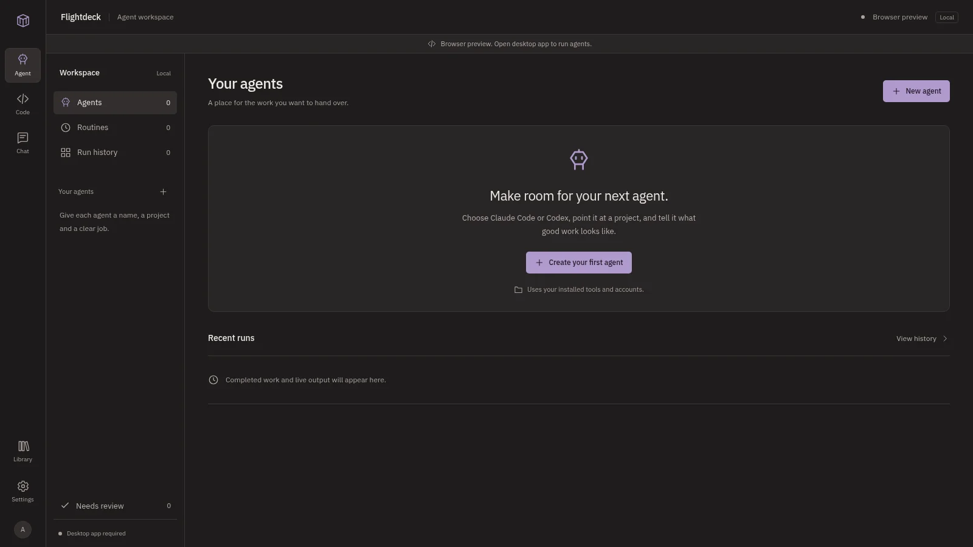973x547 pixels.
Task: Click 'Choose Claude Code or Codex' description text
Action: pos(579,224)
